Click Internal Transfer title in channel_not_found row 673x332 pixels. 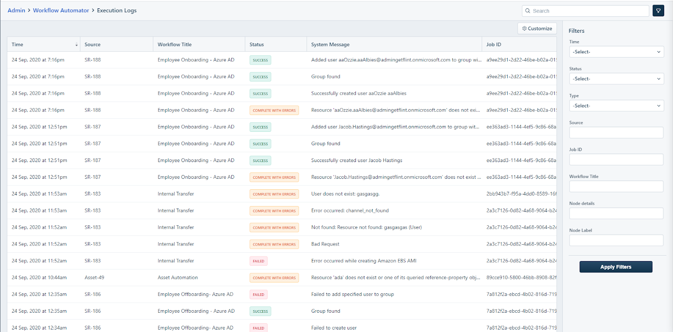coord(176,211)
